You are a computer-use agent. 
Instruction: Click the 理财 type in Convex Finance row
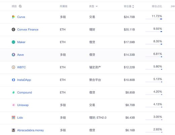(x=92, y=30)
